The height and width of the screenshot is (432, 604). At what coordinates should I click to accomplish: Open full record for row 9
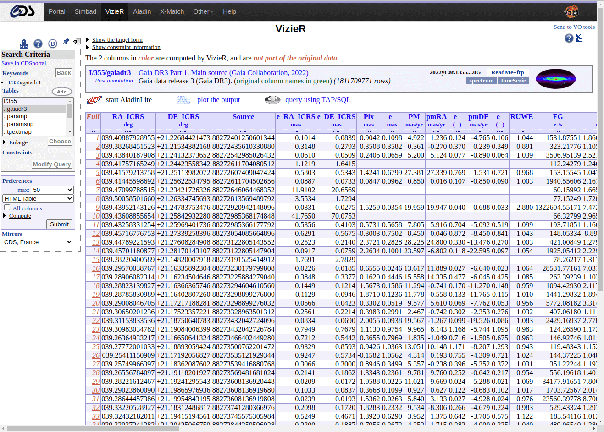(x=97, y=208)
